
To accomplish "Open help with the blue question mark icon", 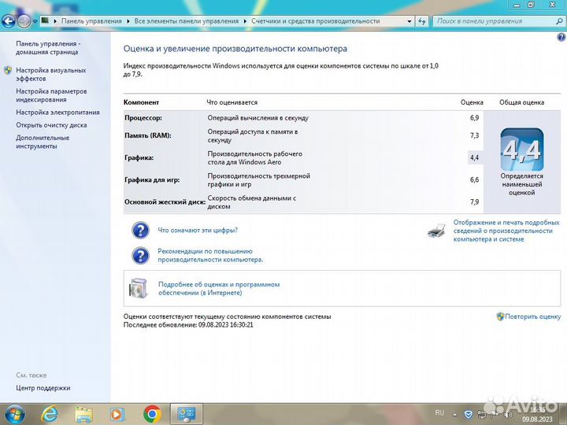I will click(x=561, y=37).
